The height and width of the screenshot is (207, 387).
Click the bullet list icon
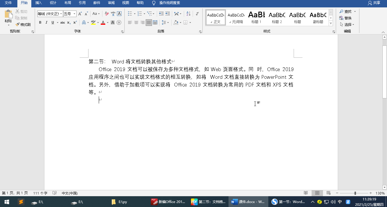pyautogui.click(x=130, y=14)
